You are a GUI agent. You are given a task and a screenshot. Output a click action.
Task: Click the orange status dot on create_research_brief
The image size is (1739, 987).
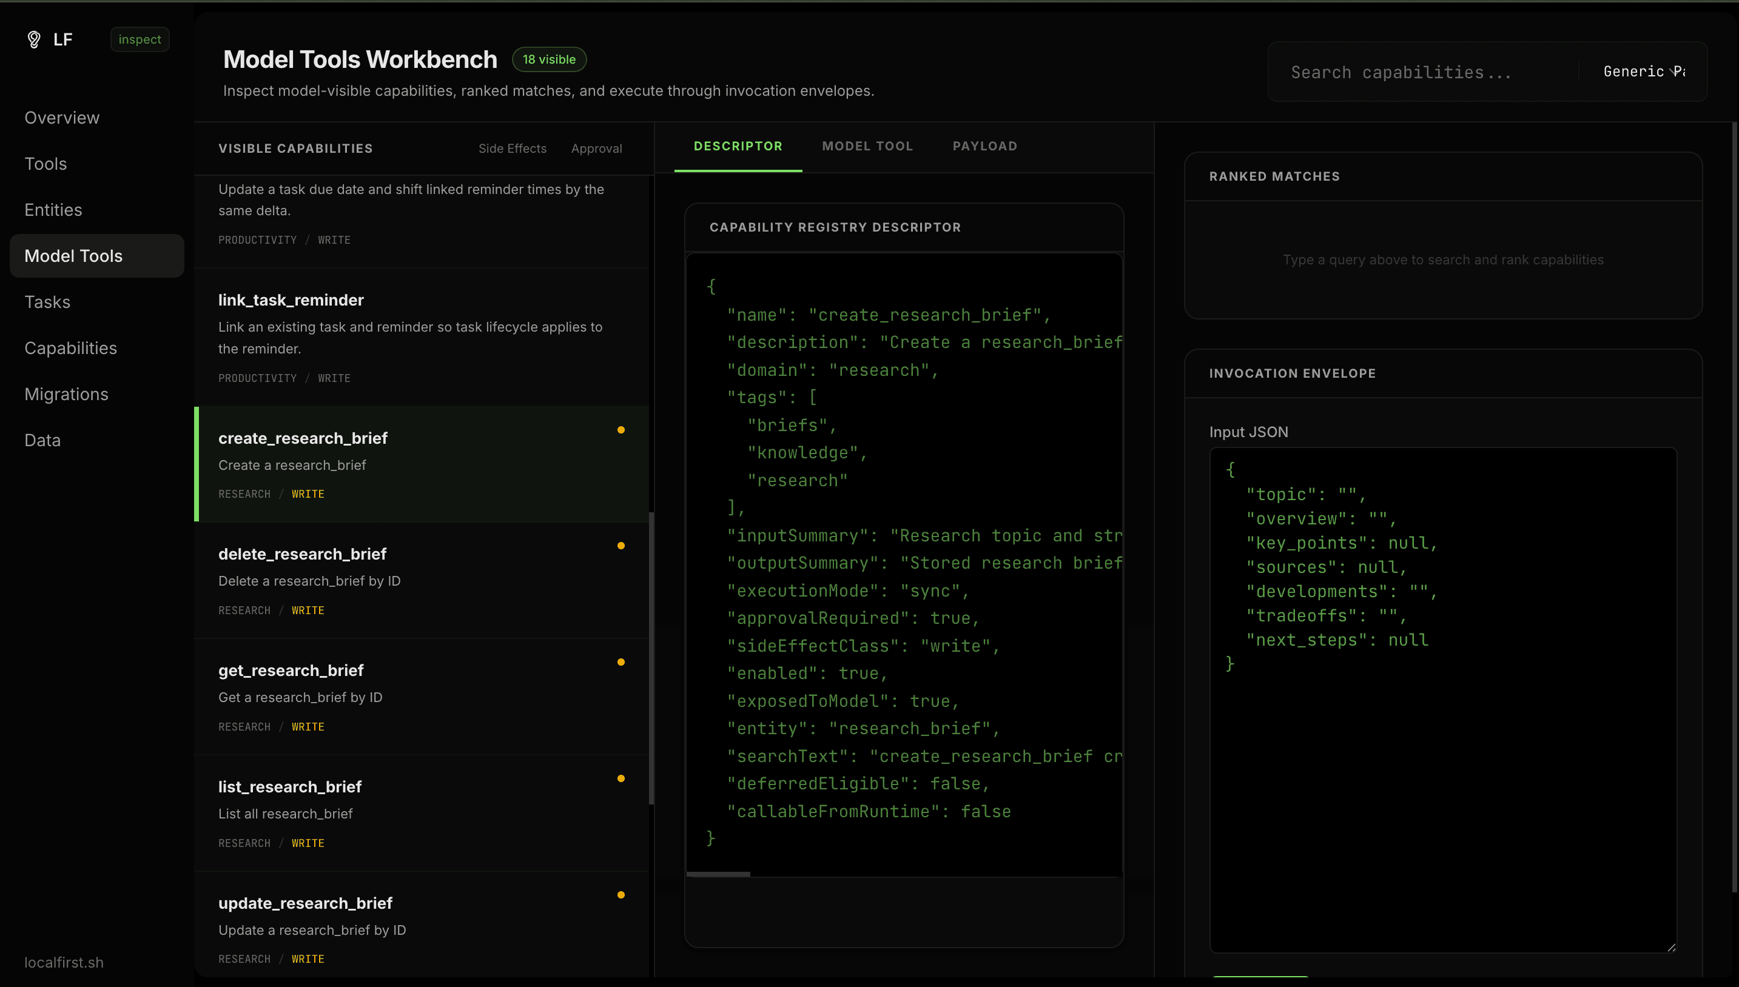coord(621,430)
